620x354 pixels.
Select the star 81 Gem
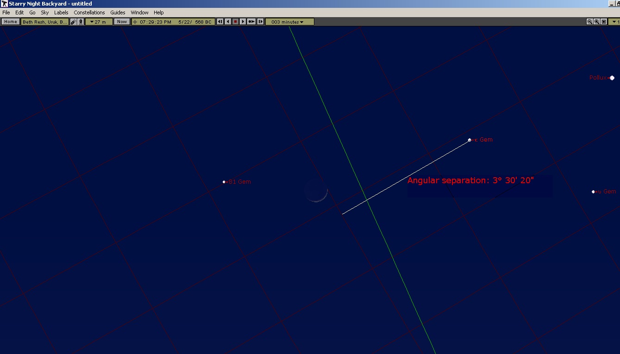tap(224, 182)
